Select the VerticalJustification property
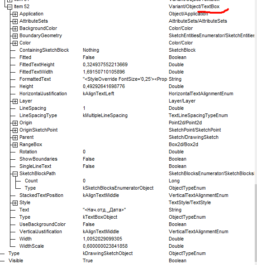Viewport: 257px width, 265px height. tap(41, 232)
